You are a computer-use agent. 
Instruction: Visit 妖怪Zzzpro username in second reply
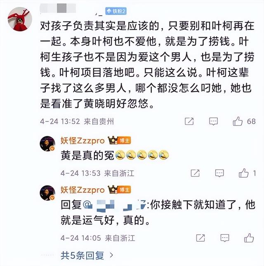[x=82, y=190]
